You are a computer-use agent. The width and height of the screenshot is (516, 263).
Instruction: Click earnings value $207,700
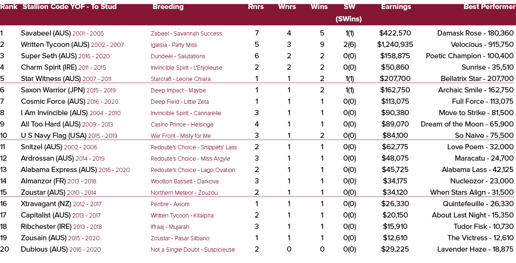coord(395,79)
